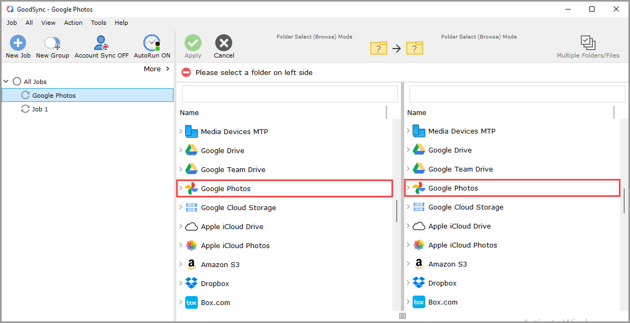This screenshot has width=630, height=323.
Task: Create a New Job with the plus icon
Action: coord(18,42)
